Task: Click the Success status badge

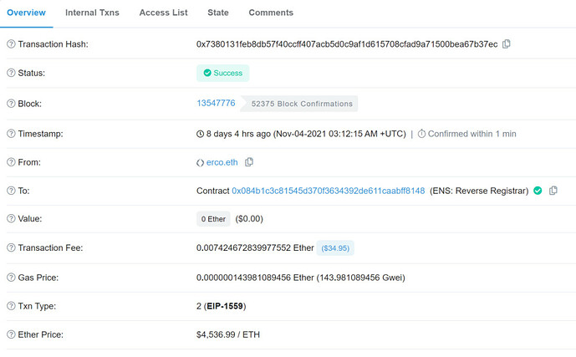Action: point(223,73)
